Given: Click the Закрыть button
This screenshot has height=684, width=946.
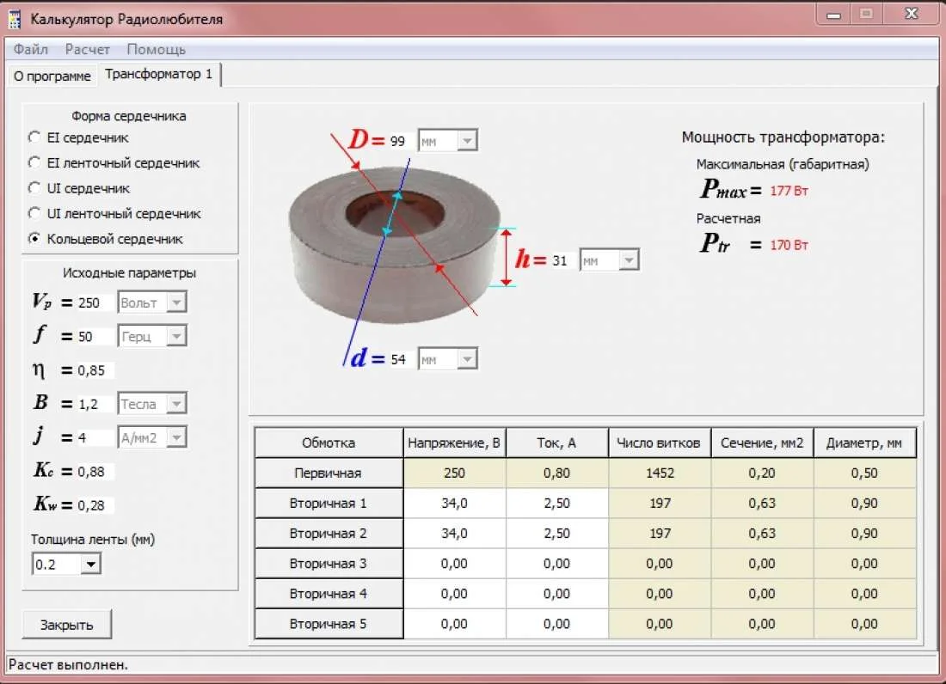Looking at the screenshot, I should pos(67,625).
